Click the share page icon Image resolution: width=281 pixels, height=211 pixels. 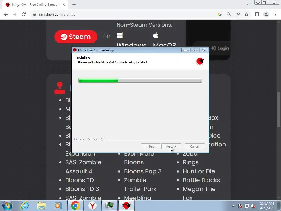238,14
